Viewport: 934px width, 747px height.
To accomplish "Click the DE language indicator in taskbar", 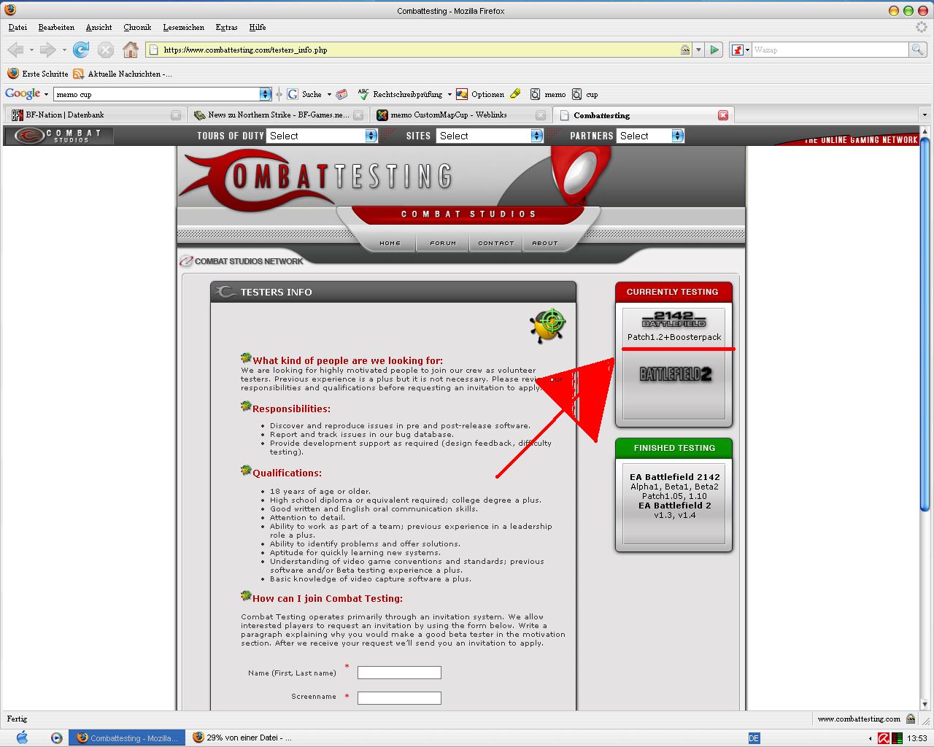I will tap(754, 738).
